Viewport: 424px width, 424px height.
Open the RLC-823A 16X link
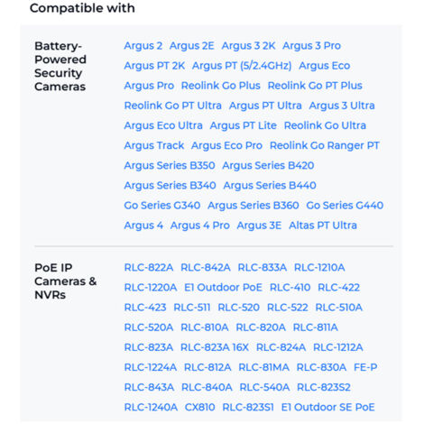[215, 347]
